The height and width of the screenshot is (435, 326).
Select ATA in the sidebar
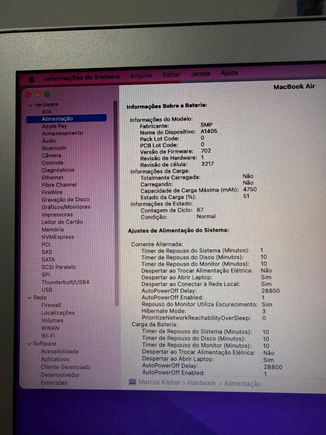47,112
